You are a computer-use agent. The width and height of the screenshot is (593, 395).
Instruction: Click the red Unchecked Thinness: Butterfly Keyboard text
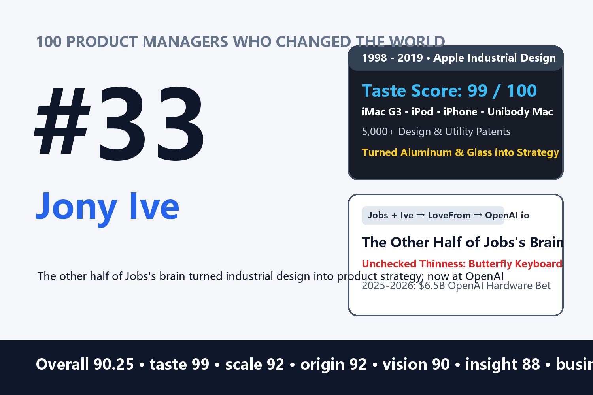click(x=462, y=264)
